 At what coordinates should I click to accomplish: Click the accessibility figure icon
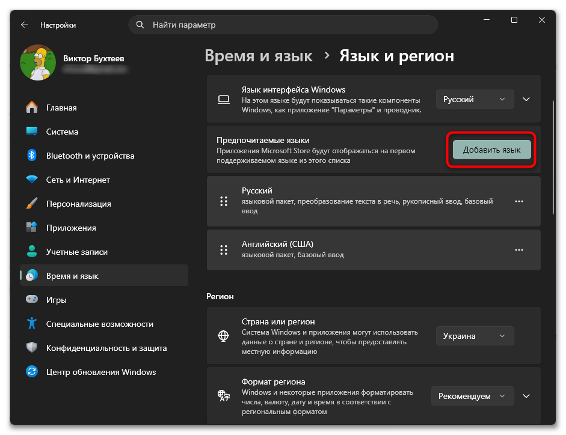32,323
